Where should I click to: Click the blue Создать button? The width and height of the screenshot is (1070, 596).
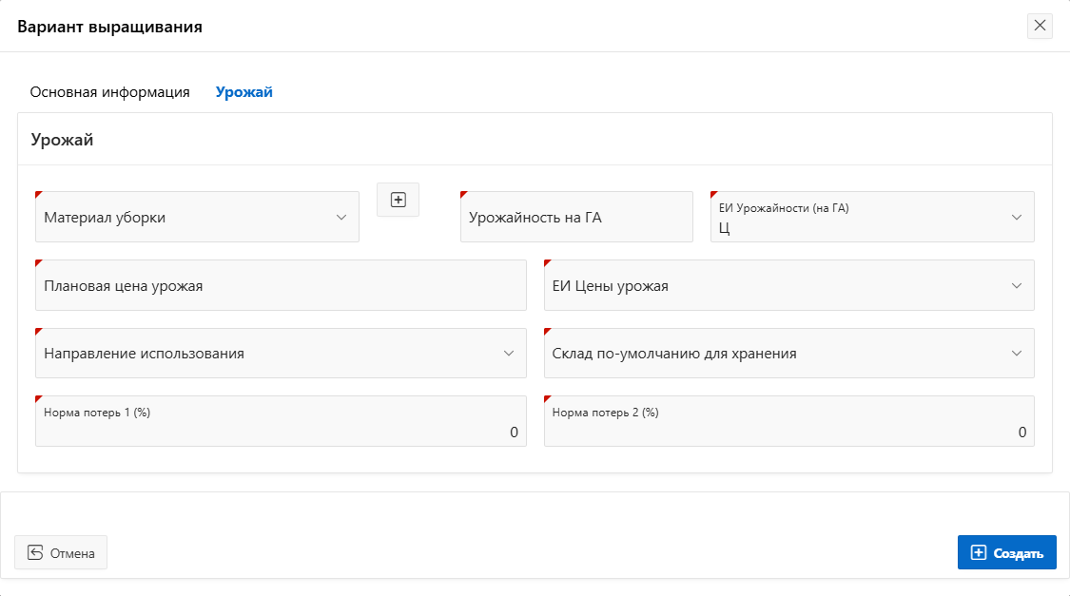click(1006, 552)
